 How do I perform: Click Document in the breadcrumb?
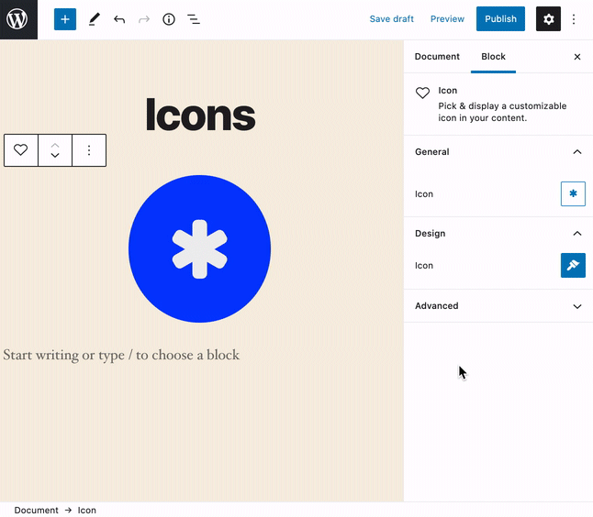tap(37, 511)
